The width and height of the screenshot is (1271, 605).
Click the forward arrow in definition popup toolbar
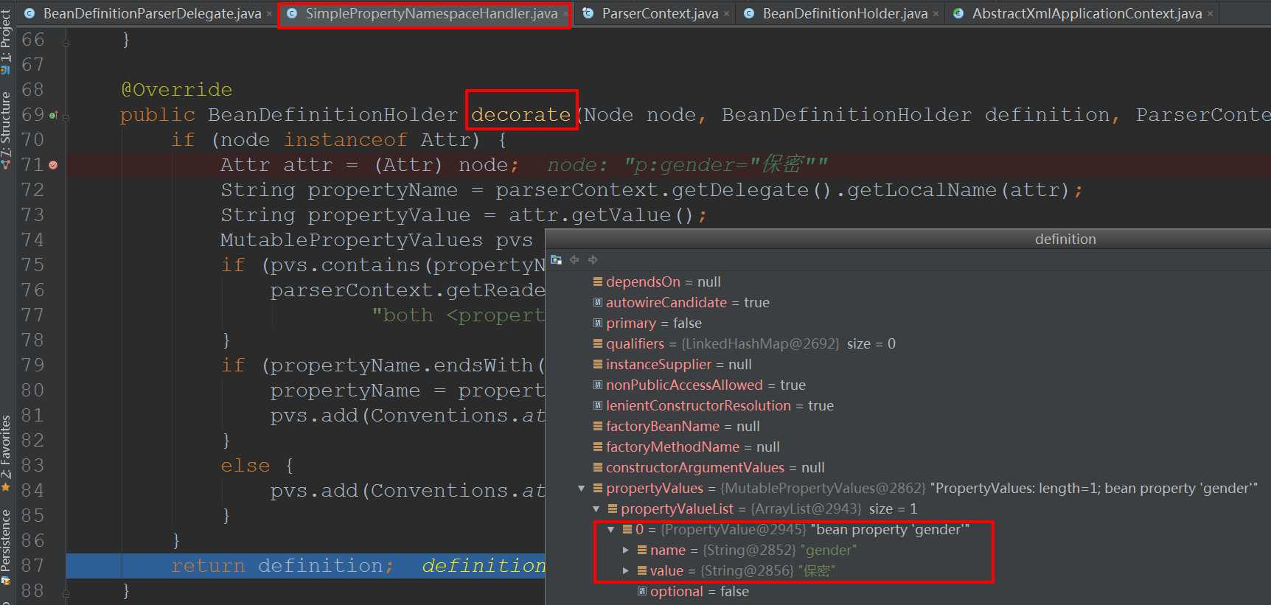coord(592,259)
